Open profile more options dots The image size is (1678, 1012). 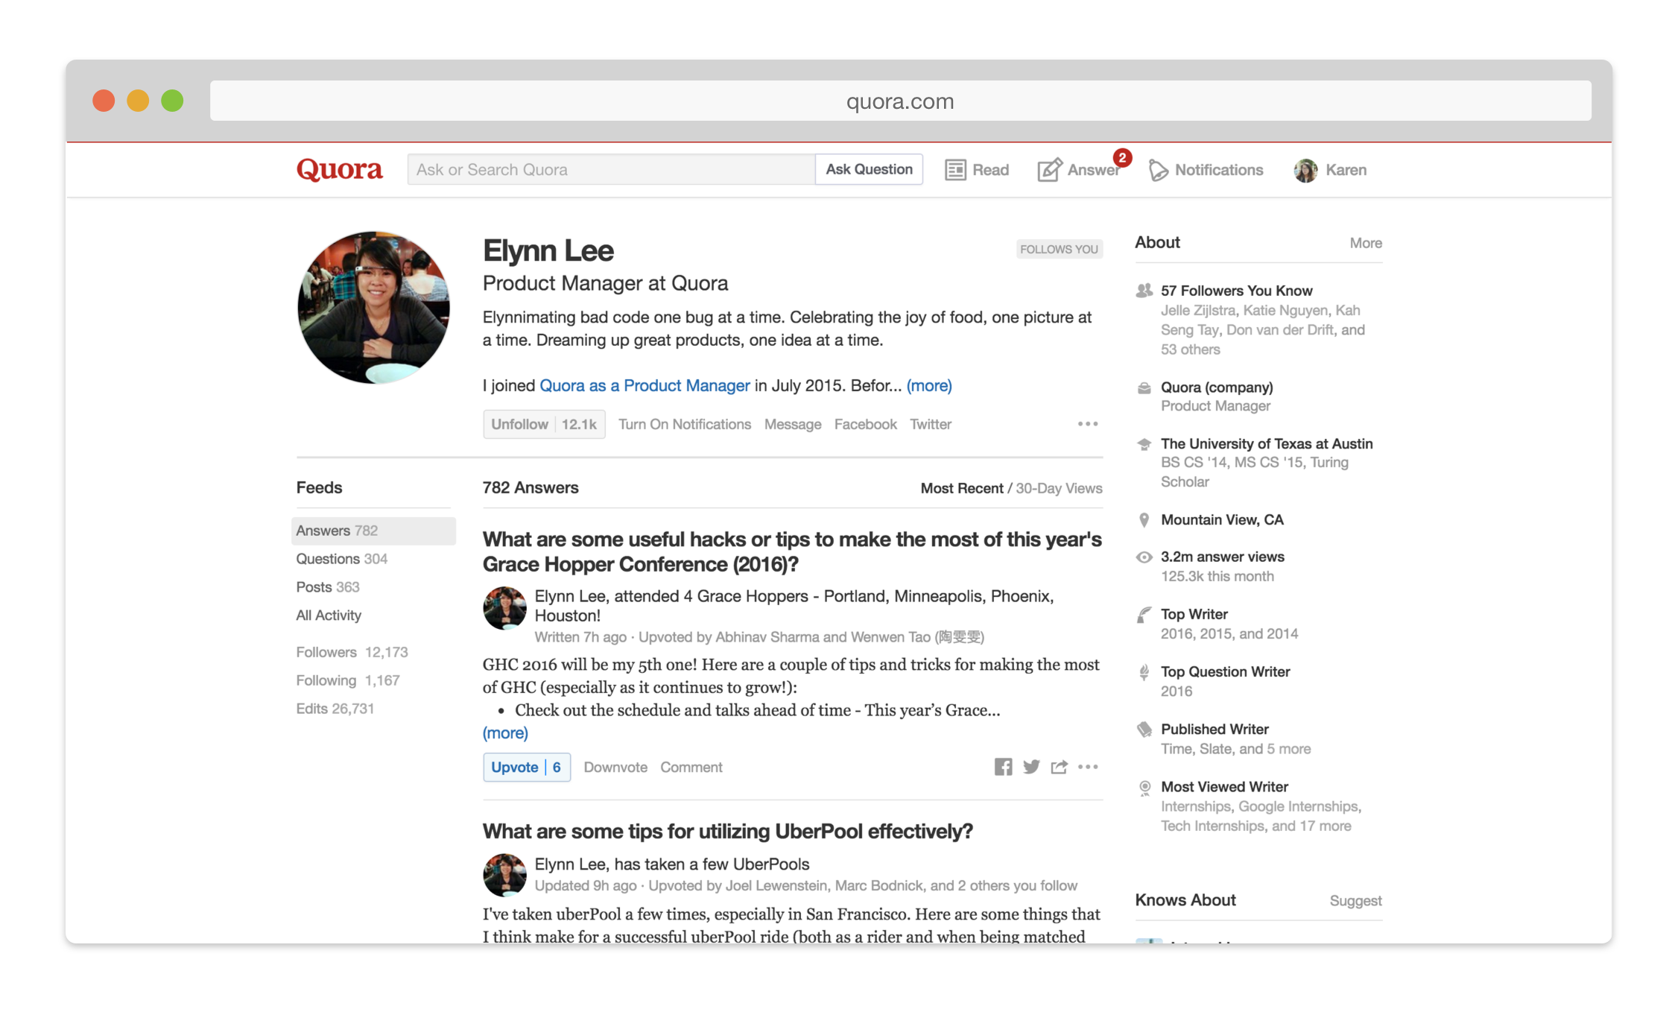[x=1088, y=424]
